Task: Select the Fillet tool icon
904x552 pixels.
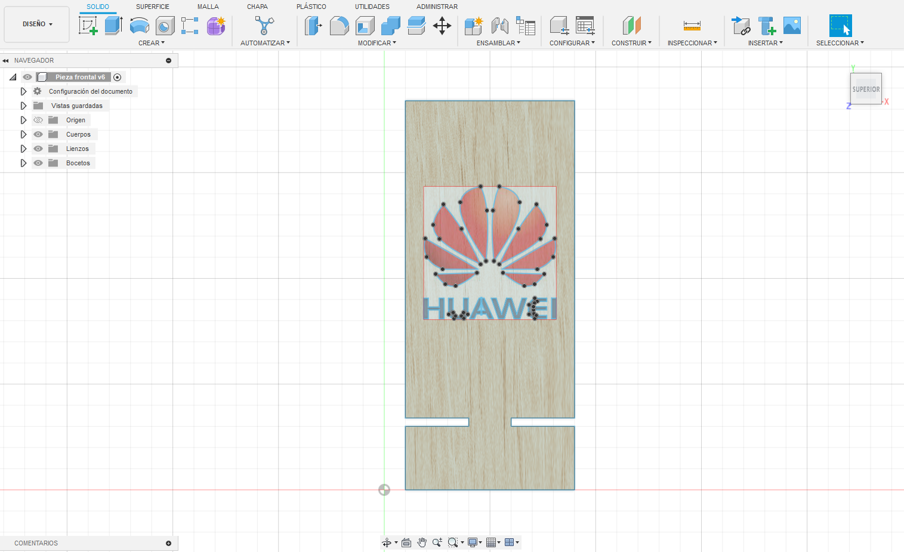Action: [339, 26]
